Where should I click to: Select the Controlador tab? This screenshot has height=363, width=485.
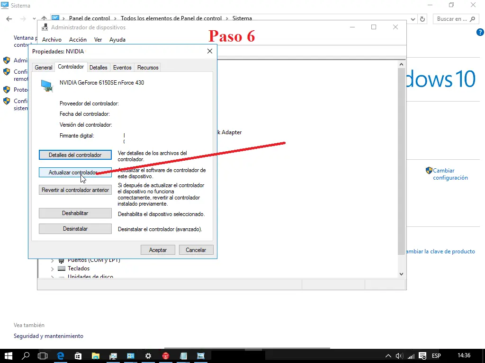coord(71,67)
